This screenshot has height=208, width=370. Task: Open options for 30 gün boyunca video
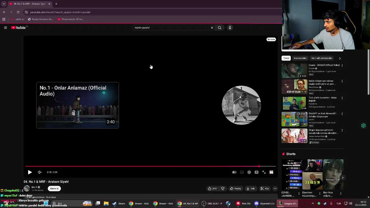pyautogui.click(x=342, y=130)
